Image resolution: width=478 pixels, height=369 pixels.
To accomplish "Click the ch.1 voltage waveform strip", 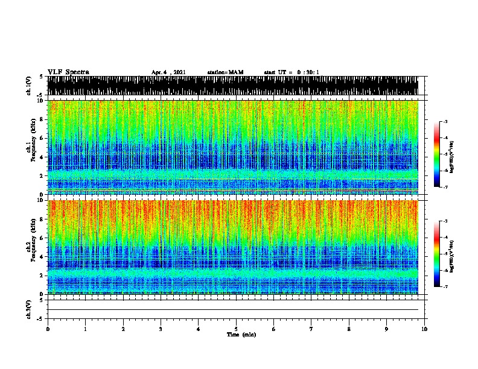I will [x=233, y=86].
